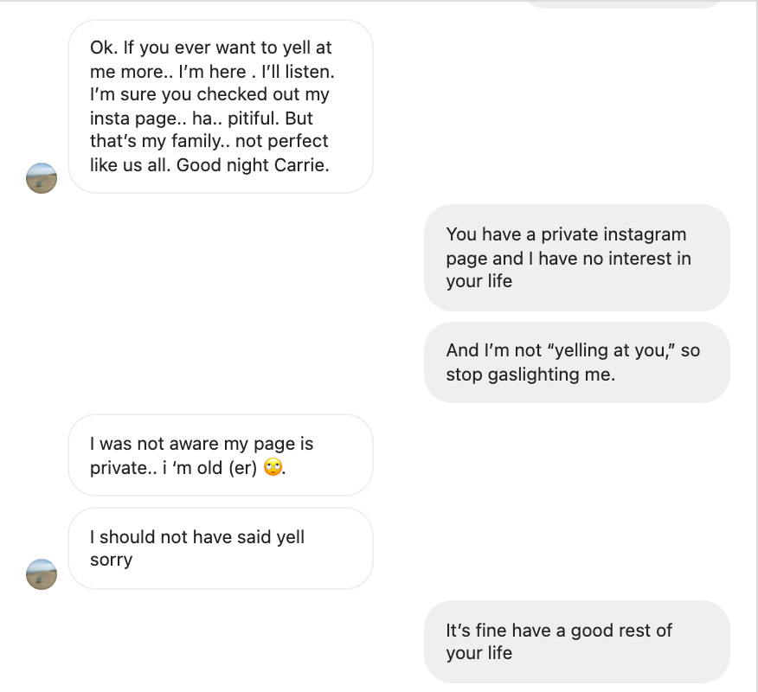This screenshot has width=758, height=692.
Task: Click the word 'Carrie' in the first message
Action: (x=302, y=165)
